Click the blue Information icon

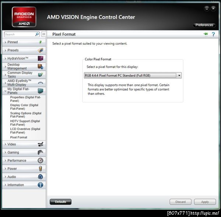(x=41, y=185)
